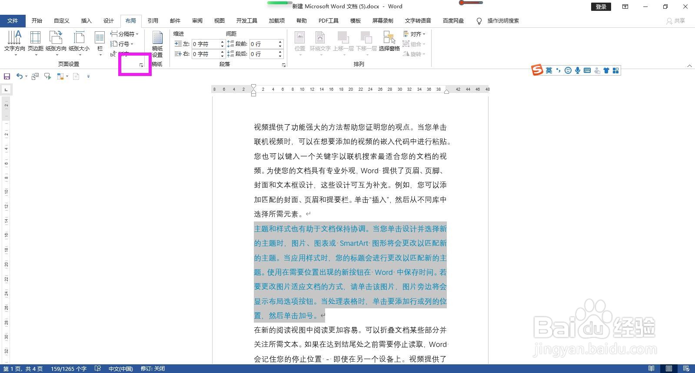Expand the Group (组合) dropdown
The image size is (695, 373).
(x=414, y=44)
